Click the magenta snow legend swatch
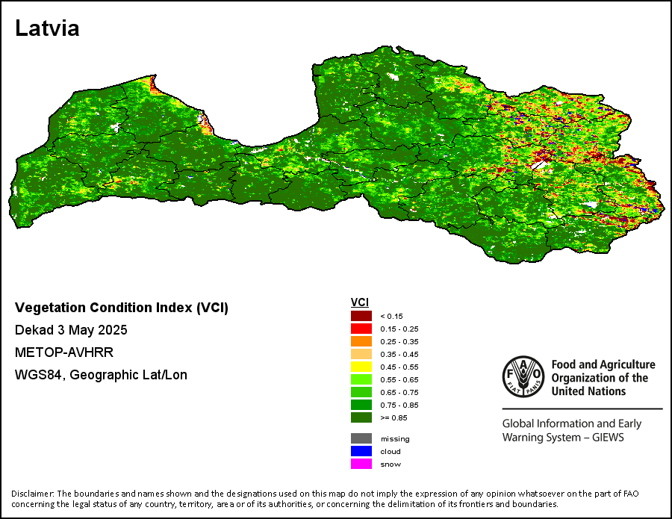Image resolution: width=672 pixels, height=519 pixels. pyautogui.click(x=361, y=464)
